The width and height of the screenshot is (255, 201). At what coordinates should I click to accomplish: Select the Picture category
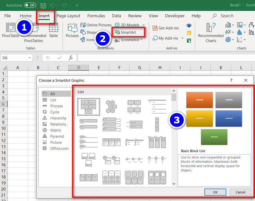click(x=56, y=142)
